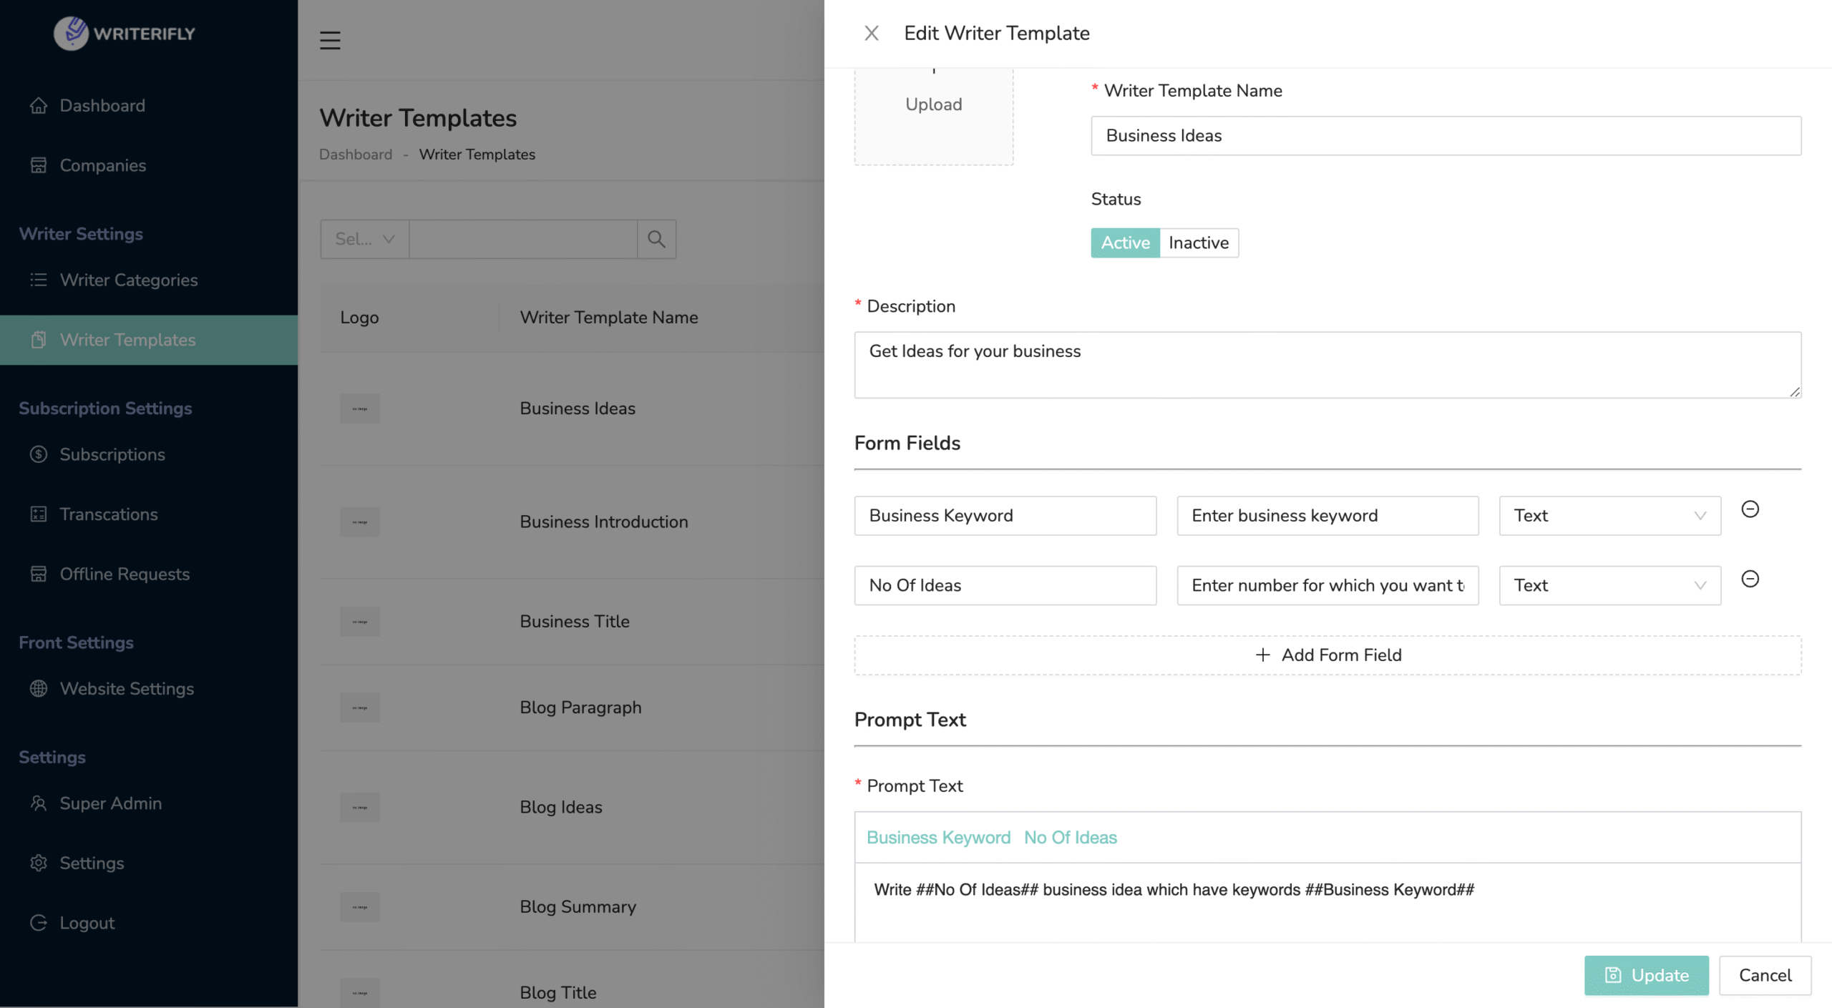Open Writer Categories in sidebar
This screenshot has height=1008, width=1832.
coord(129,280)
